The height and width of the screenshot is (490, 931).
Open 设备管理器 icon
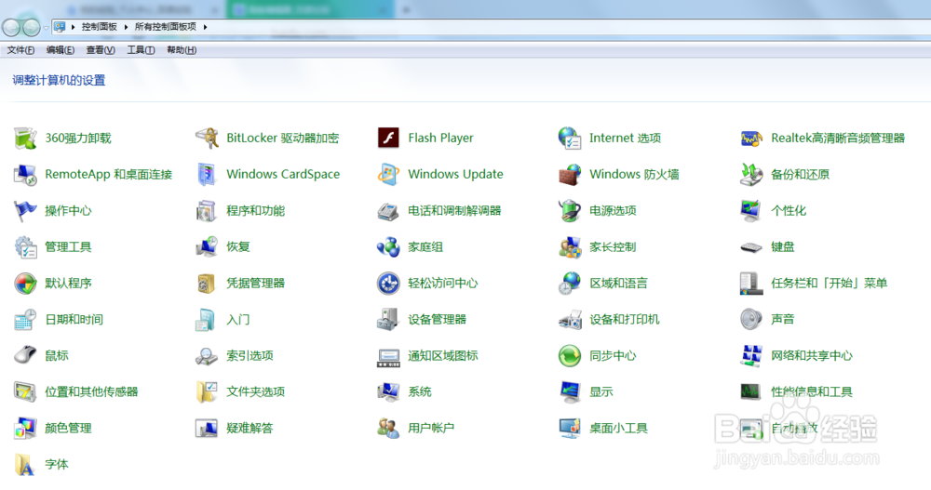tap(388, 320)
